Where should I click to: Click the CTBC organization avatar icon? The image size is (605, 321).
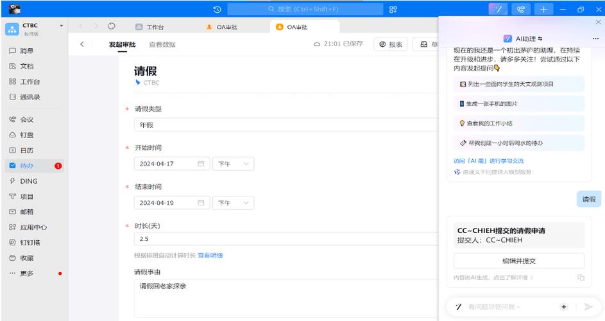point(12,29)
